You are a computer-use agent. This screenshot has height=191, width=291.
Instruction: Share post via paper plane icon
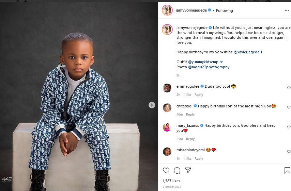(x=188, y=170)
